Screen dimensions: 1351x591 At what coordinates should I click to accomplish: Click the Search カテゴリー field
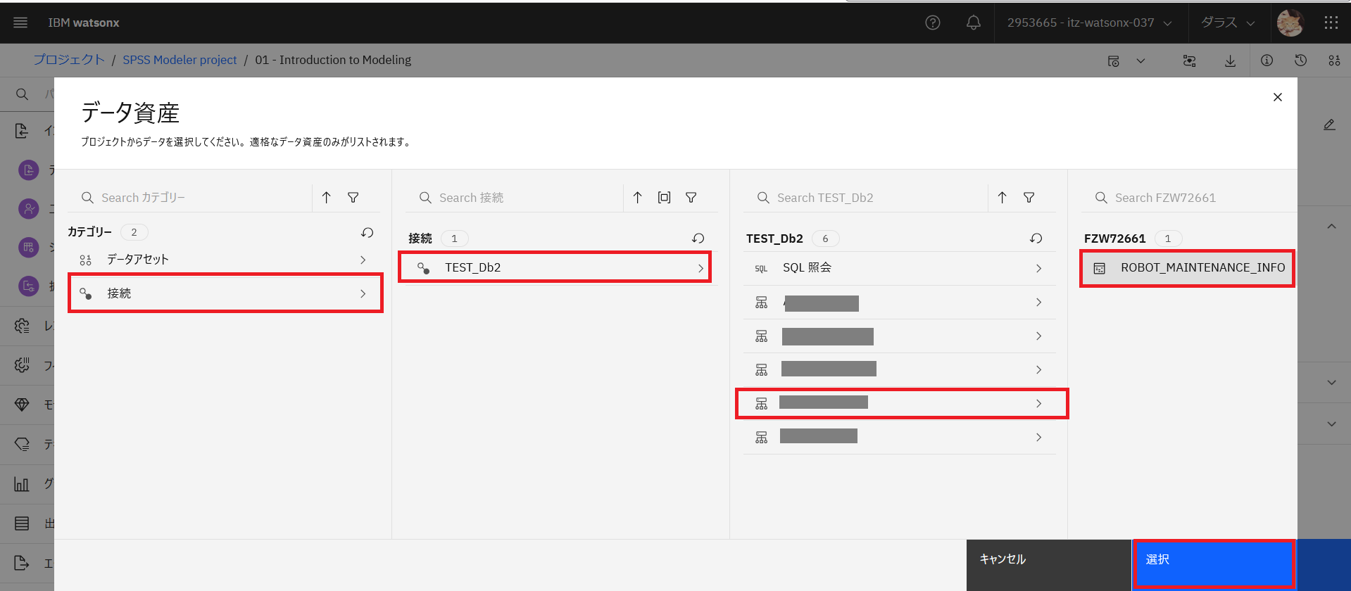190,198
